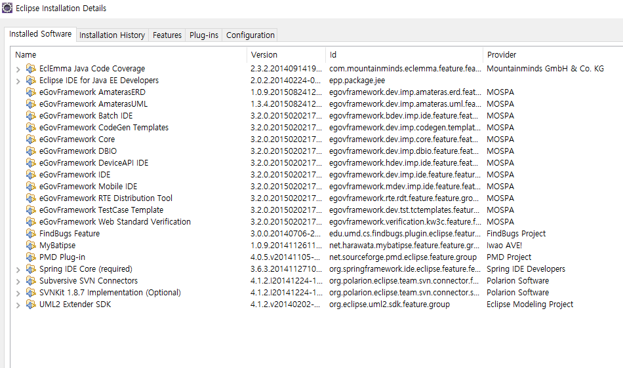Screen dimensions: 623x368
Task: Switch to the Installed Software tab
Action: point(40,34)
